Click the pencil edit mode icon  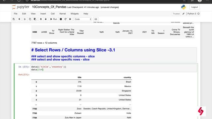(184, 14)
